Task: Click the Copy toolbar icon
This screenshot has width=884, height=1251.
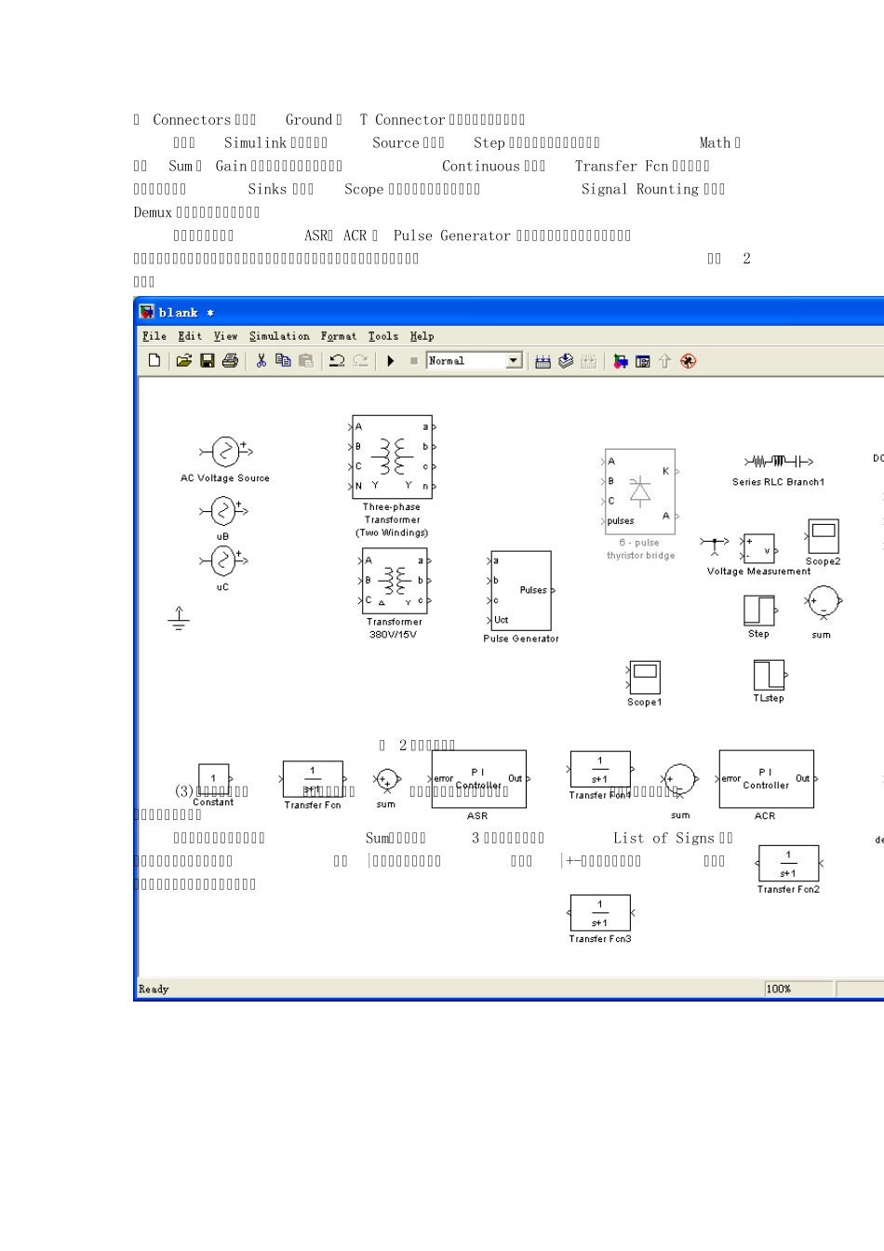Action: pos(283,360)
